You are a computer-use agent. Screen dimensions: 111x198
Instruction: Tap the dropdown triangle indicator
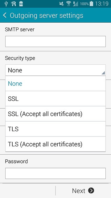pyautogui.click(x=103, y=73)
